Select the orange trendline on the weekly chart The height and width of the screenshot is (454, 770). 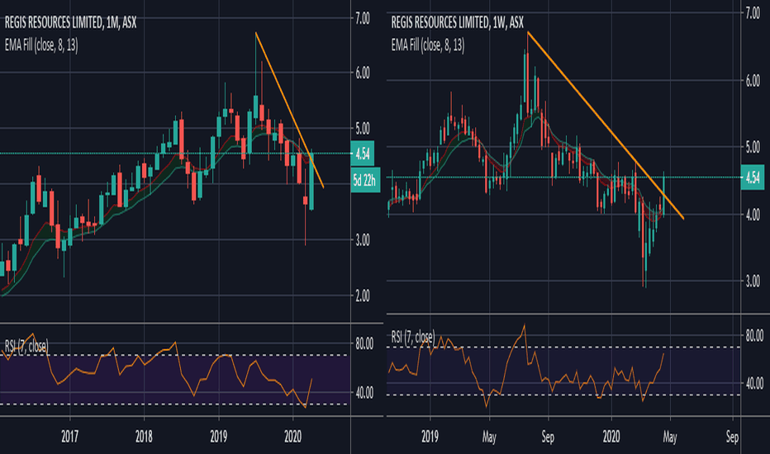[x=605, y=125]
